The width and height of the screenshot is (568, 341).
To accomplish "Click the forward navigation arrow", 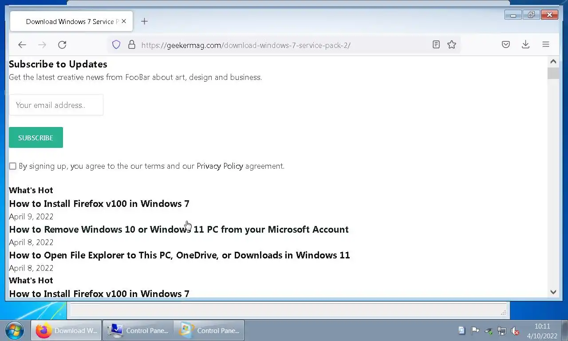I will pos(42,45).
